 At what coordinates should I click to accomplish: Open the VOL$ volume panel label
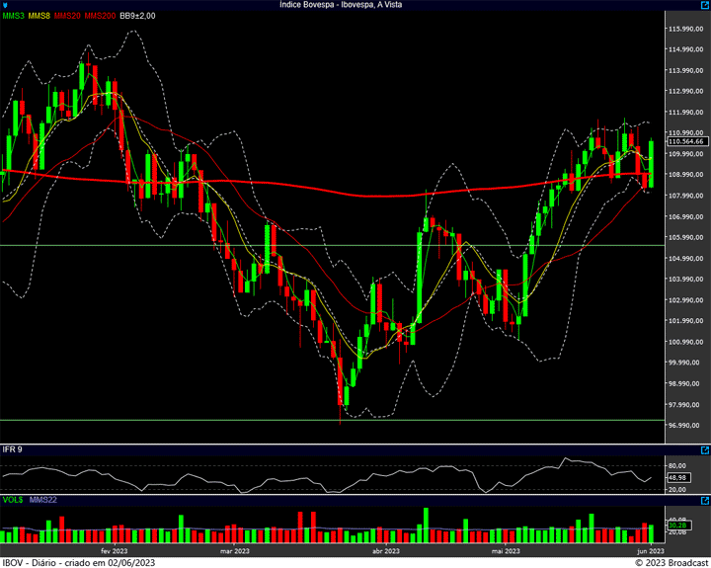[12, 501]
